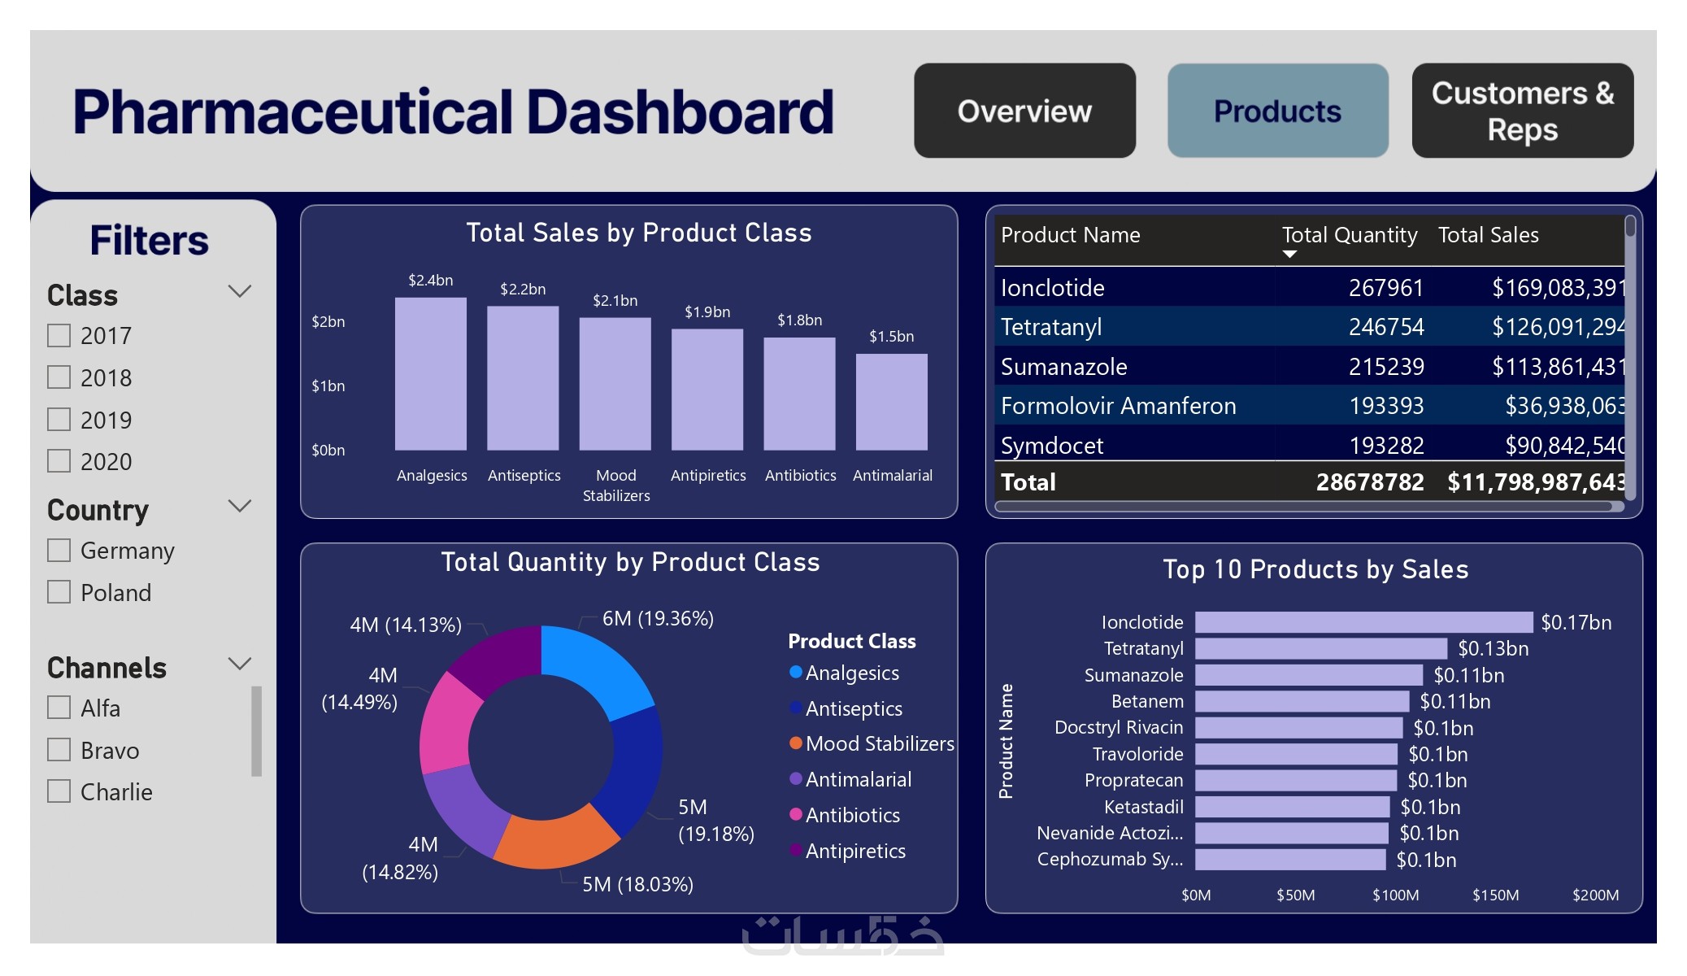Image resolution: width=1687 pixels, height=976 pixels.
Task: Click the product table vertical scrollbar
Action: tap(1630, 227)
